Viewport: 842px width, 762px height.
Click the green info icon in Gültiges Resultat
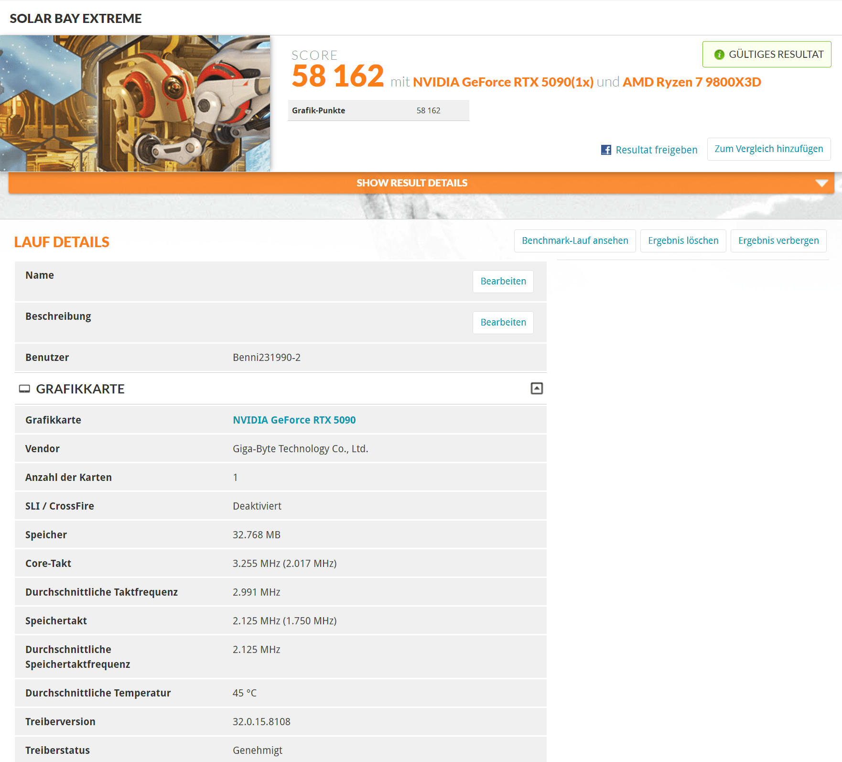(719, 54)
